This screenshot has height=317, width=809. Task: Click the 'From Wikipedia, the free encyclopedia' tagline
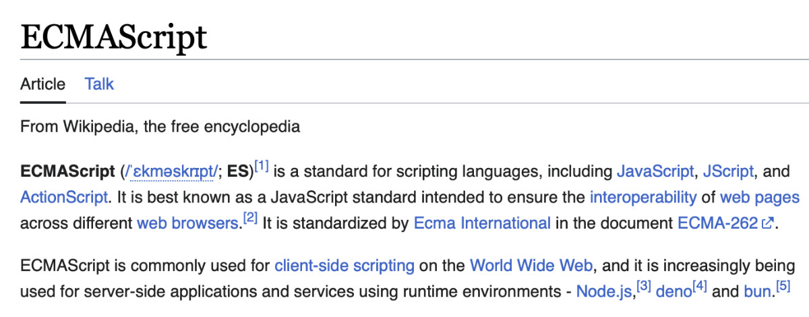click(160, 127)
